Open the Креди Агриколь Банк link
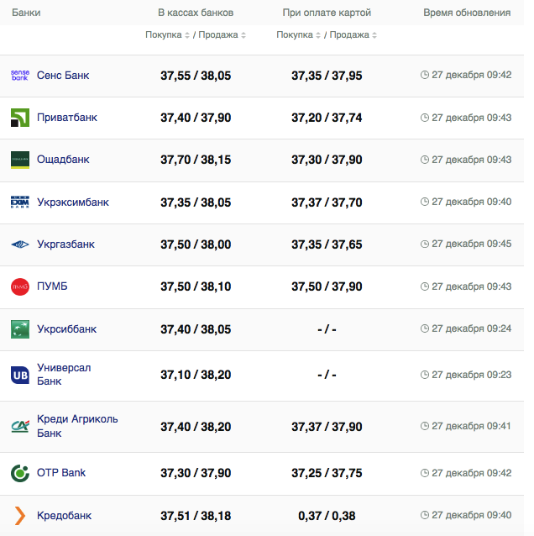Viewport: 534px width, 536px height. pos(77,426)
